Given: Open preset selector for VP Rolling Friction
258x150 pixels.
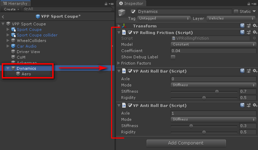Looking at the screenshot, I should pyautogui.click(x=249, y=32).
